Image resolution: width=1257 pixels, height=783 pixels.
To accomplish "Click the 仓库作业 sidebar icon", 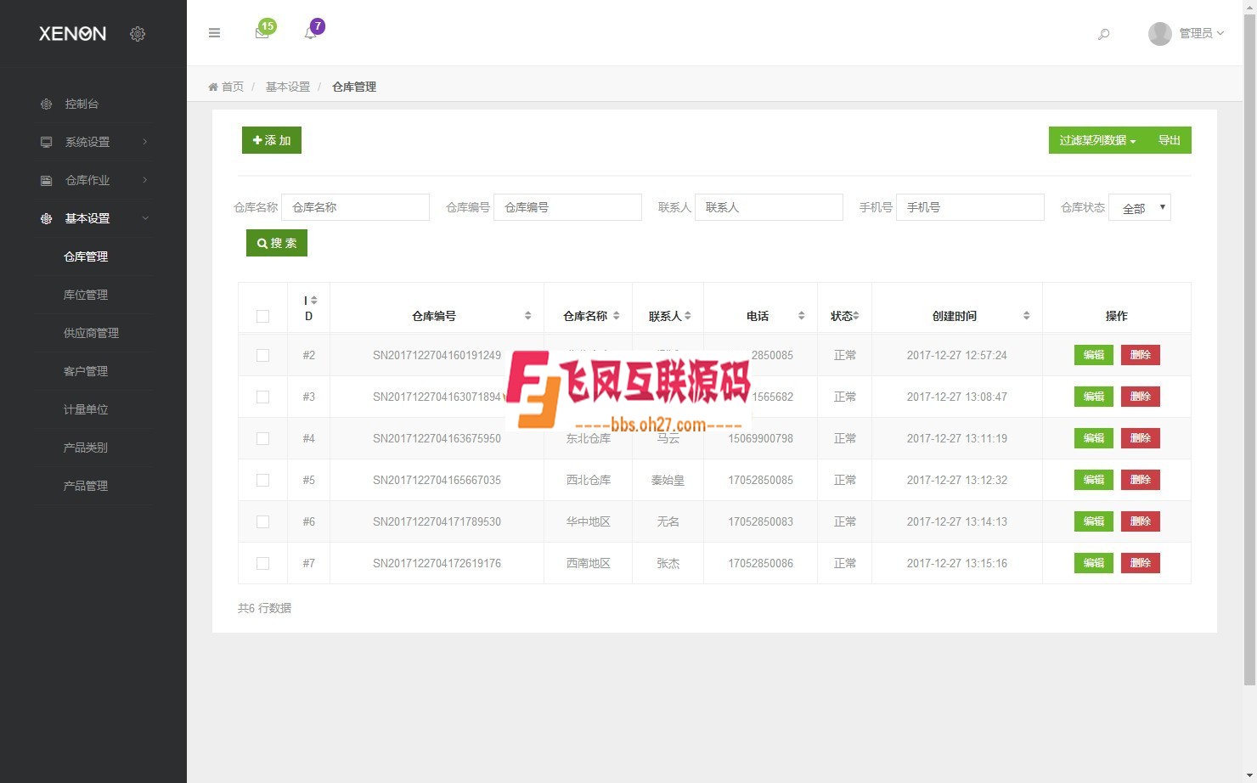I will point(47,180).
